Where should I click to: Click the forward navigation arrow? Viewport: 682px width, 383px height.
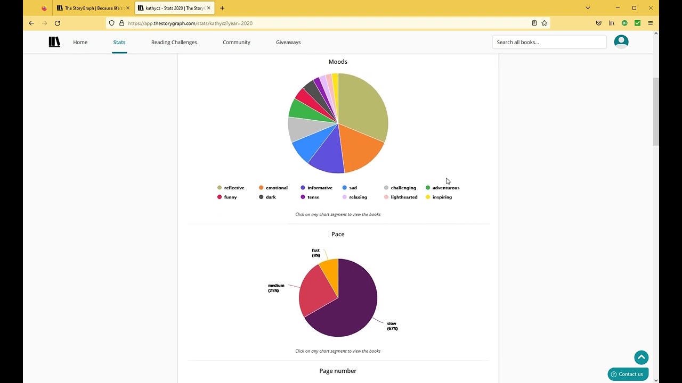[44, 23]
